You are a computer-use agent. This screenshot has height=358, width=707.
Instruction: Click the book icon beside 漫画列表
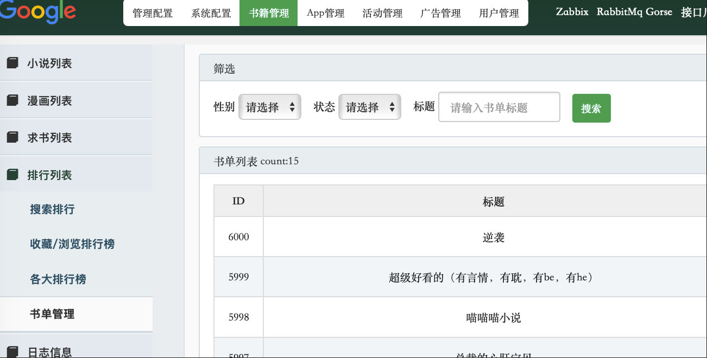pos(12,100)
